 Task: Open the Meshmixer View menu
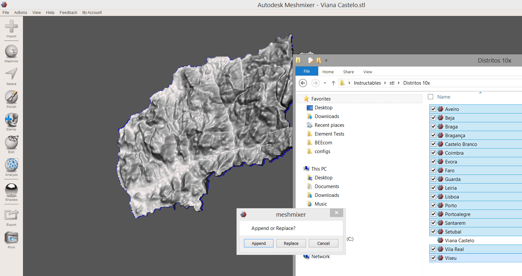37,13
